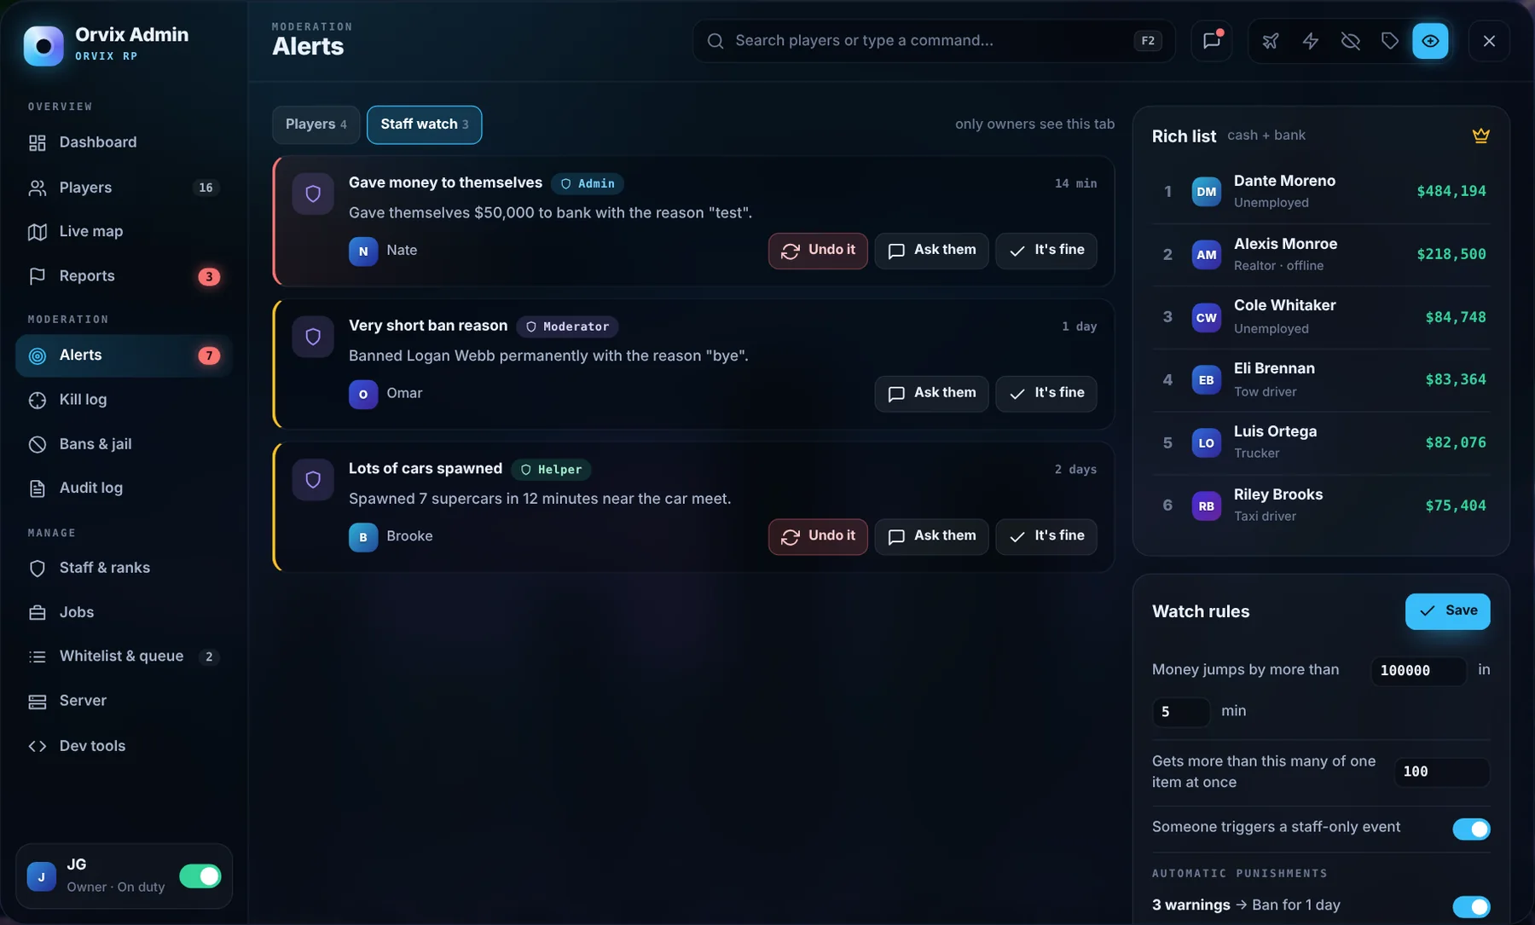Toggle the crossed-out eye invisibility icon
The height and width of the screenshot is (925, 1535).
coord(1351,41)
